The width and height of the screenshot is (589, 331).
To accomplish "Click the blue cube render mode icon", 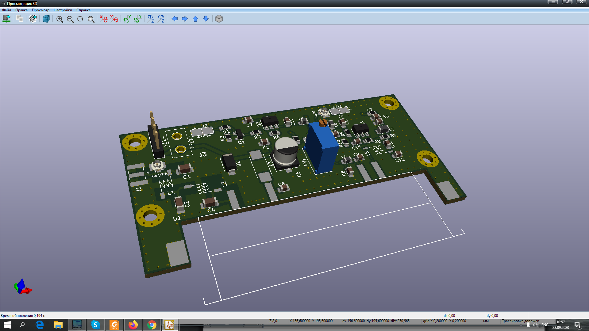I will coord(46,19).
